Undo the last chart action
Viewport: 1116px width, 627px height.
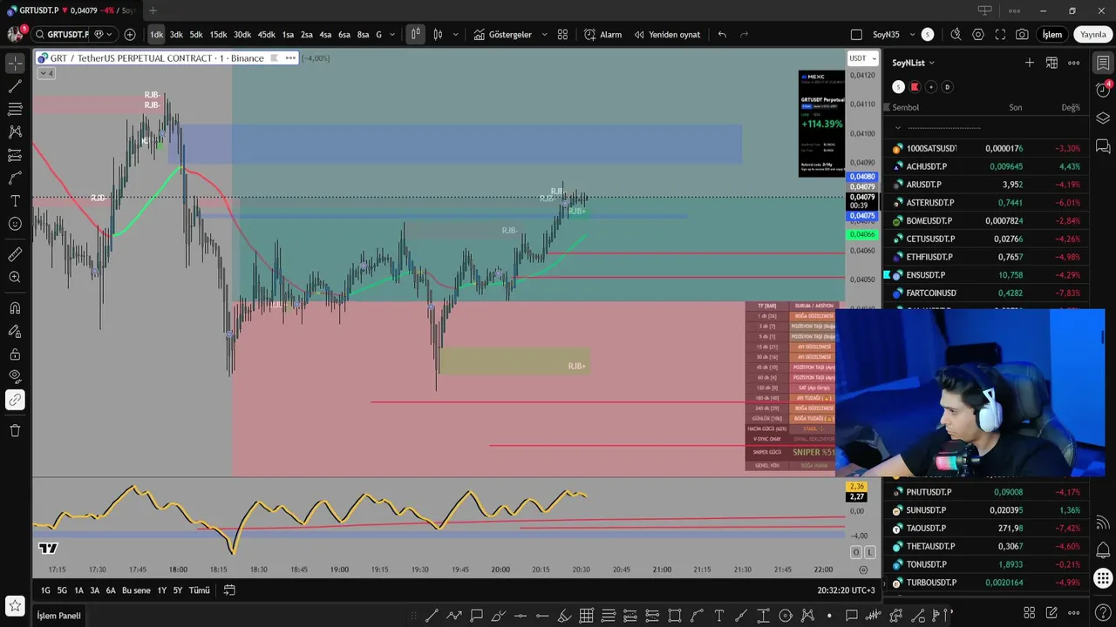(722, 35)
